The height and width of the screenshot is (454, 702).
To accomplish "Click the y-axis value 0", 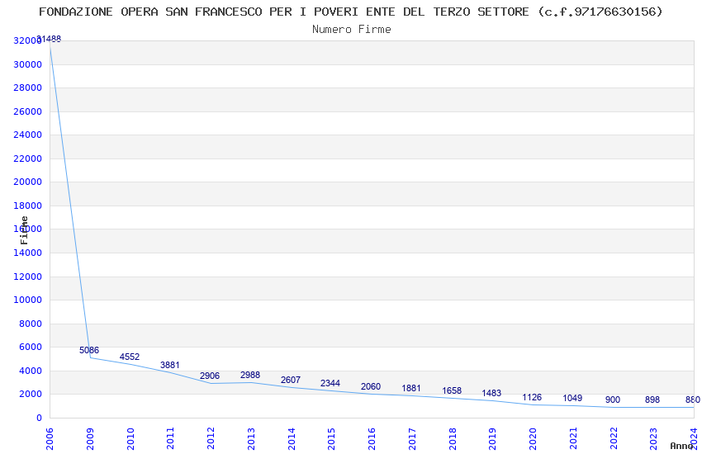I will click(x=39, y=418).
